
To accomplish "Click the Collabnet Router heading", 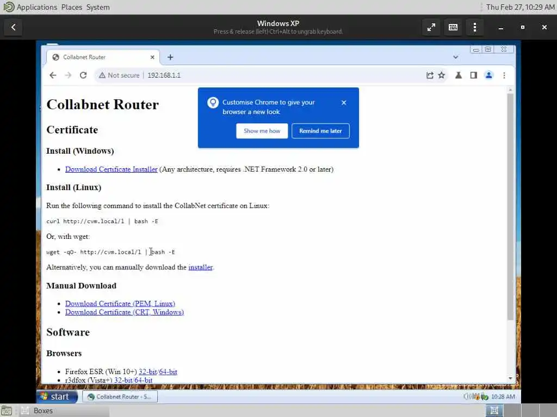I will (103, 105).
